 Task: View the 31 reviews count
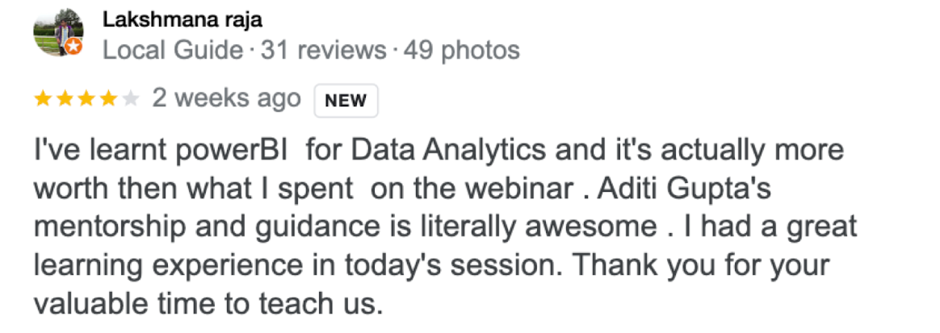point(324,51)
